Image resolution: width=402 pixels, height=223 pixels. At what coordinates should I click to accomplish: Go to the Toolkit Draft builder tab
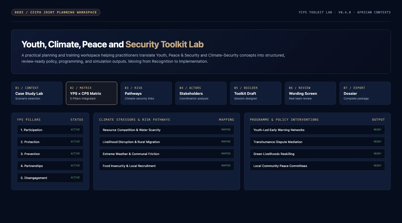(x=256, y=93)
